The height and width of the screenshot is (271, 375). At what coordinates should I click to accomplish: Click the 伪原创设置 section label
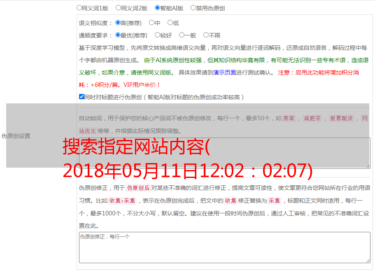pyautogui.click(x=16, y=136)
